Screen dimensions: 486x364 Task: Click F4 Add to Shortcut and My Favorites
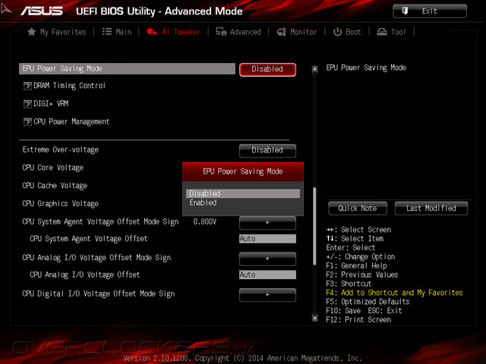(x=394, y=293)
